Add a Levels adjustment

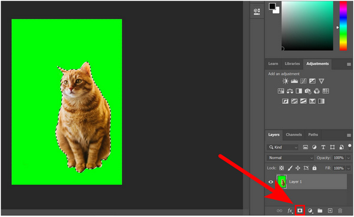click(294, 81)
